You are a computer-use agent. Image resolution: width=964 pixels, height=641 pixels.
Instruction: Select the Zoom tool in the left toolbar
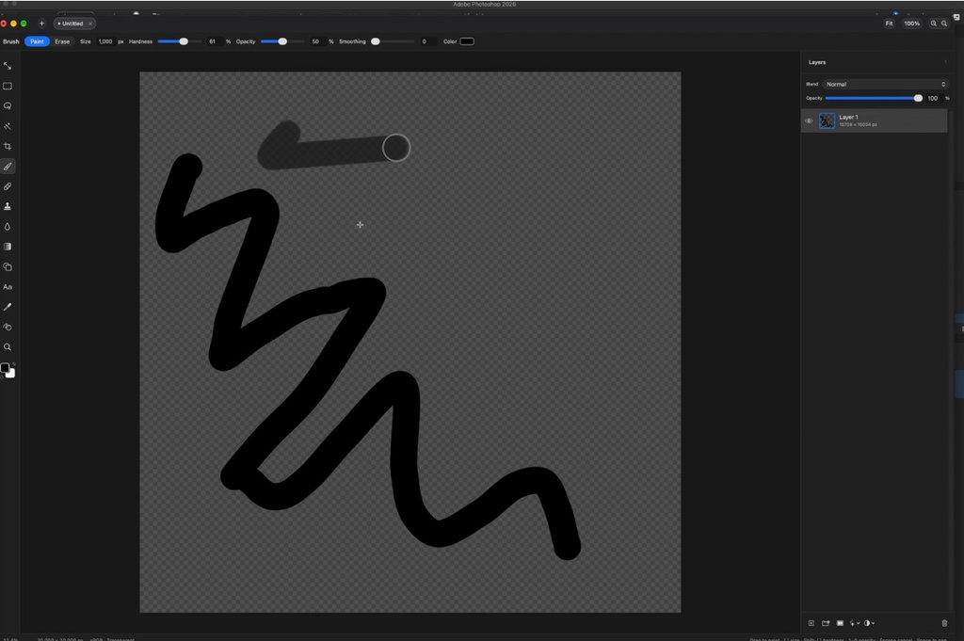pos(8,347)
